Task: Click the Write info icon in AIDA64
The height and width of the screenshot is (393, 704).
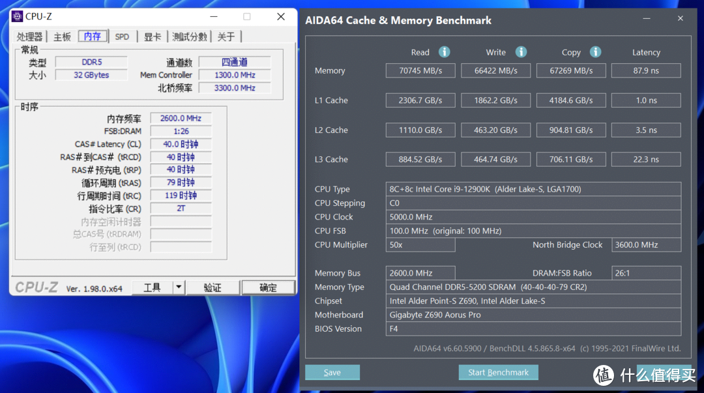Action: coord(521,52)
